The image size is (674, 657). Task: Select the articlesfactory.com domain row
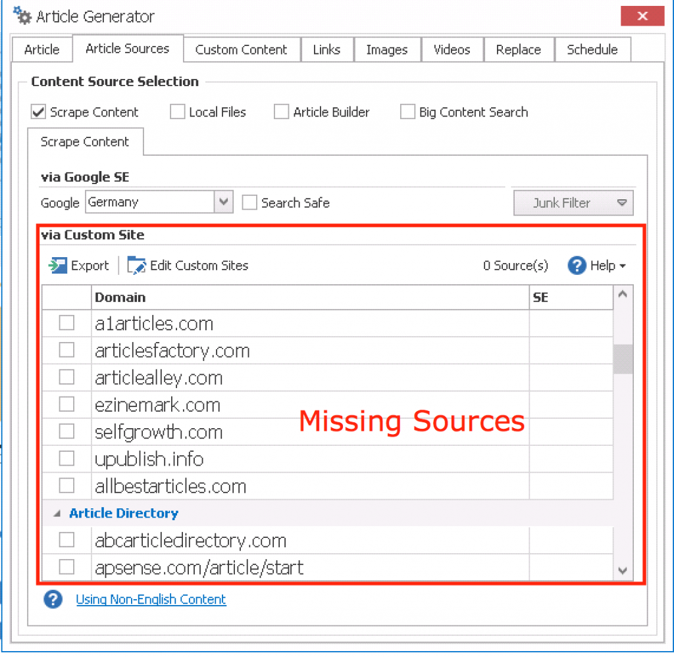click(x=328, y=350)
